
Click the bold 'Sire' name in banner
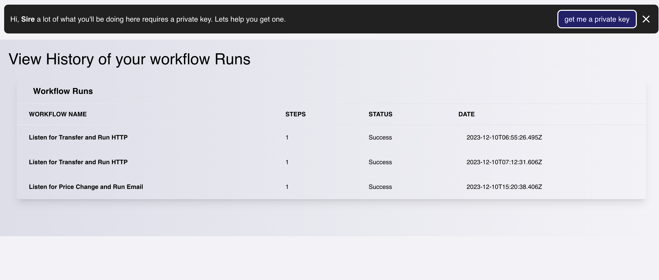[x=28, y=19]
